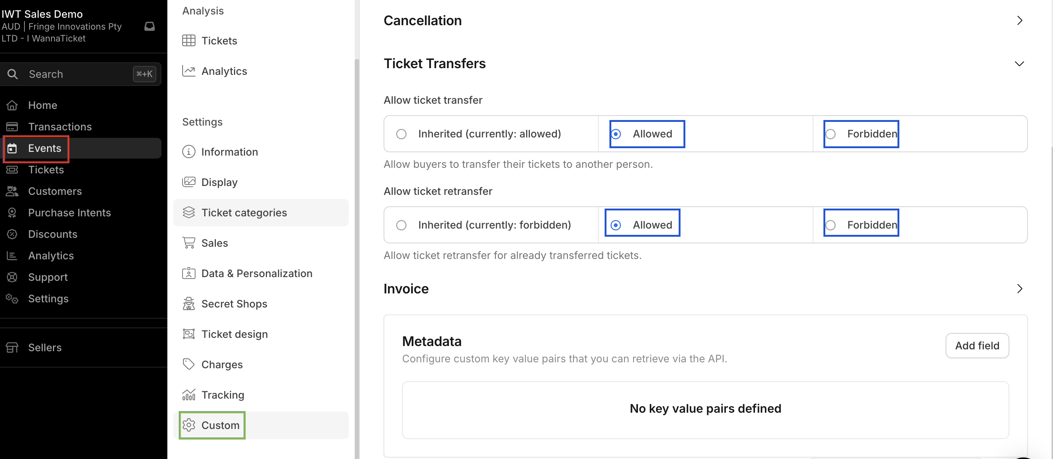
Task: Click the Add field button
Action: 977,346
